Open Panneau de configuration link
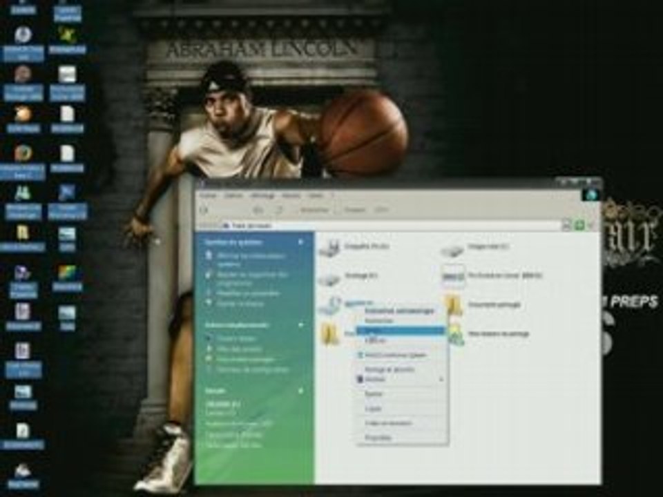 click(x=253, y=370)
